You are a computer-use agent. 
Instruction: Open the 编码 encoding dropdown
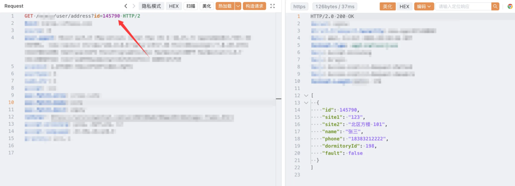tap(424, 7)
